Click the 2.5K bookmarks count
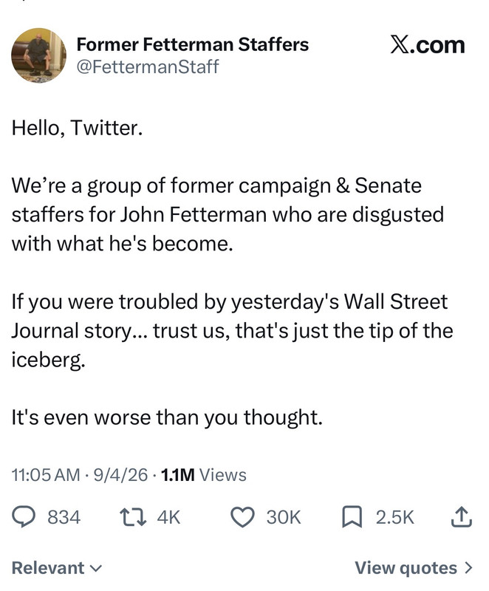489x591 pixels. 394,517
